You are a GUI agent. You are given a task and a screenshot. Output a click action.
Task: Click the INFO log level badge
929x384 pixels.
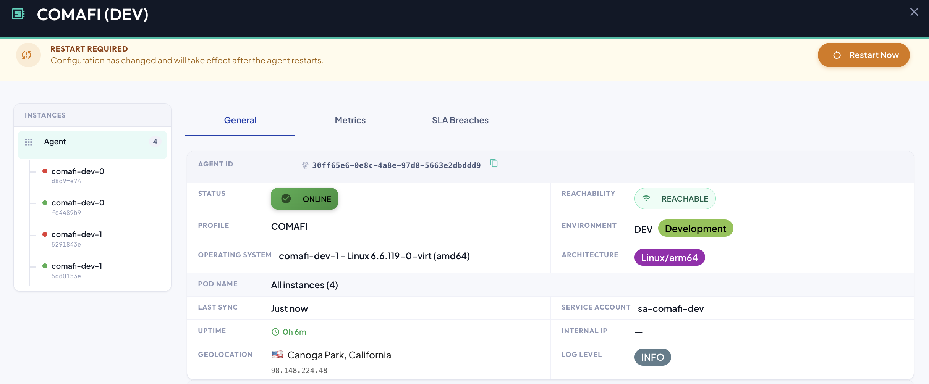(x=652, y=357)
